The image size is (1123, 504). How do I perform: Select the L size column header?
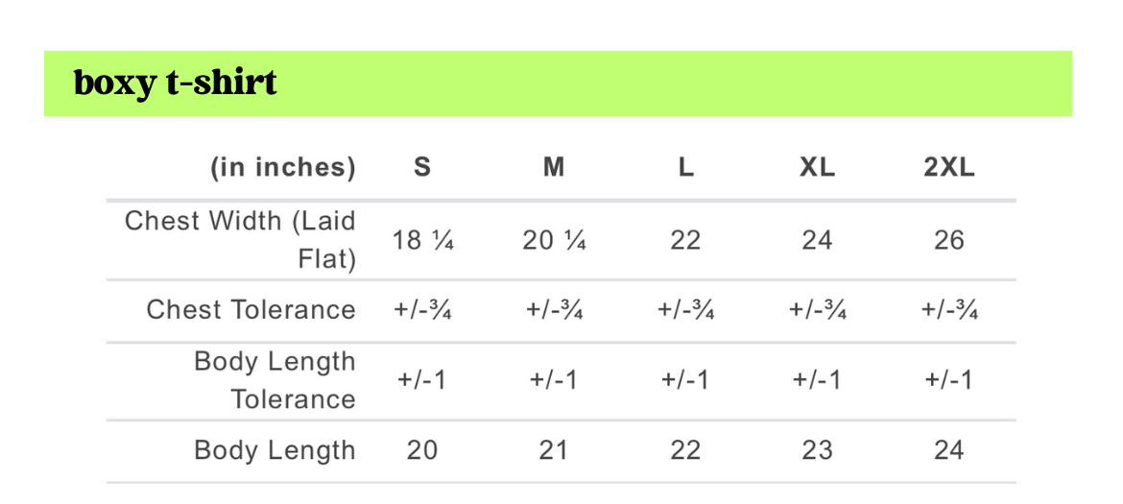pyautogui.click(x=685, y=168)
